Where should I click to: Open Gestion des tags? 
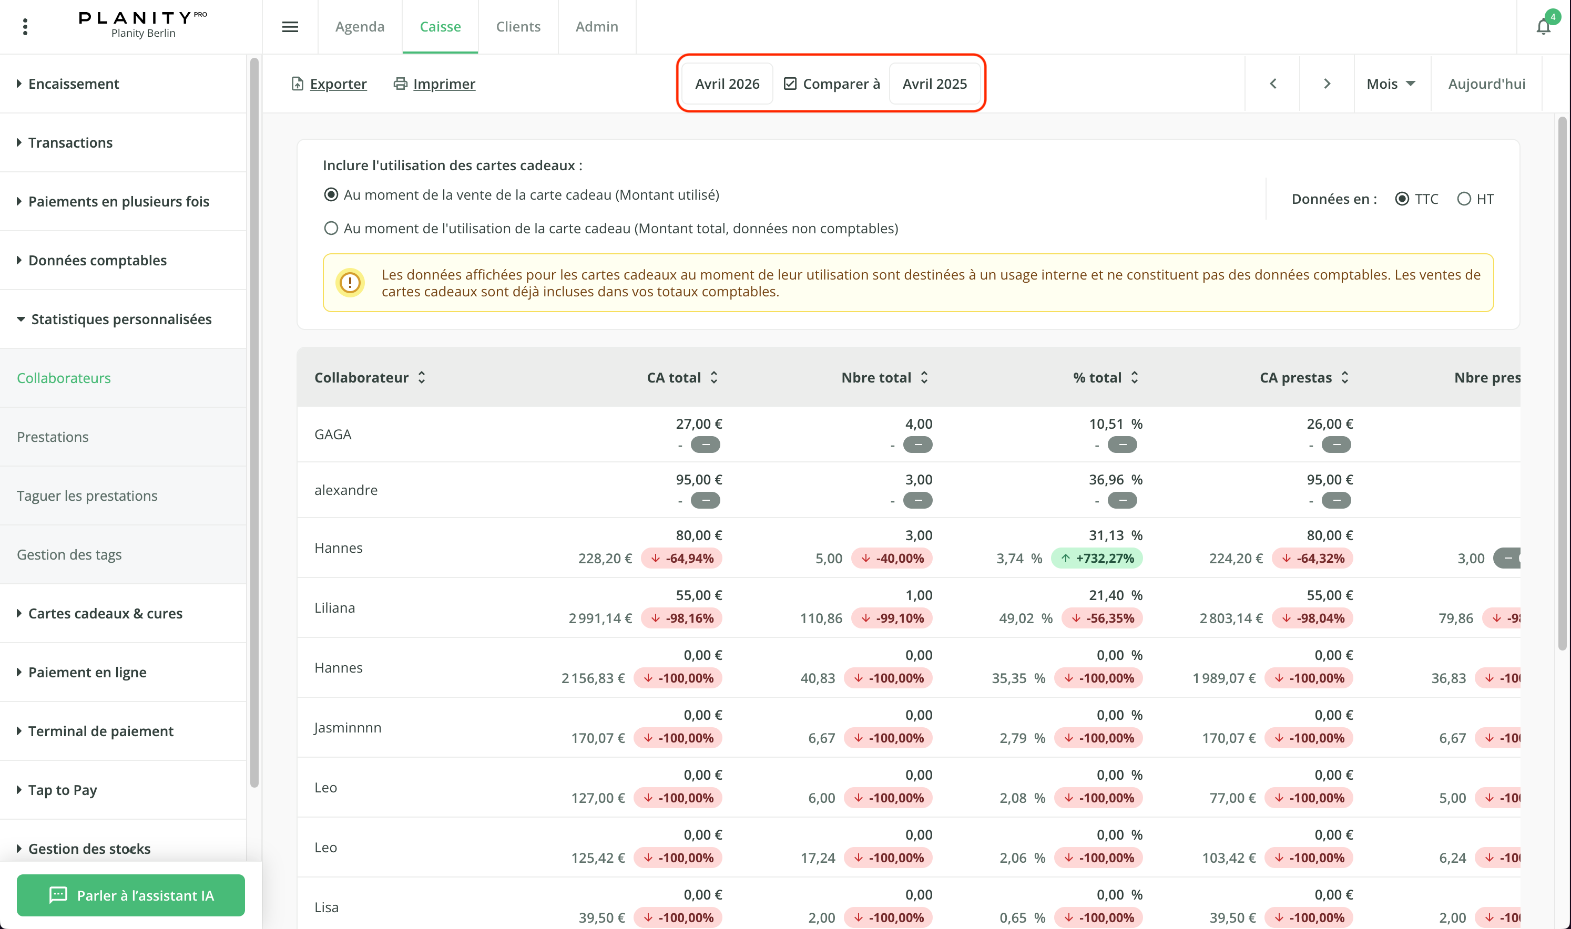[124, 555]
